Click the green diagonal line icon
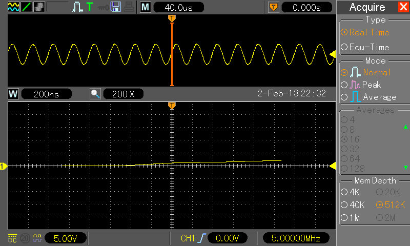Screen dimensions: 410x246 pyautogui.click(x=27, y=7)
